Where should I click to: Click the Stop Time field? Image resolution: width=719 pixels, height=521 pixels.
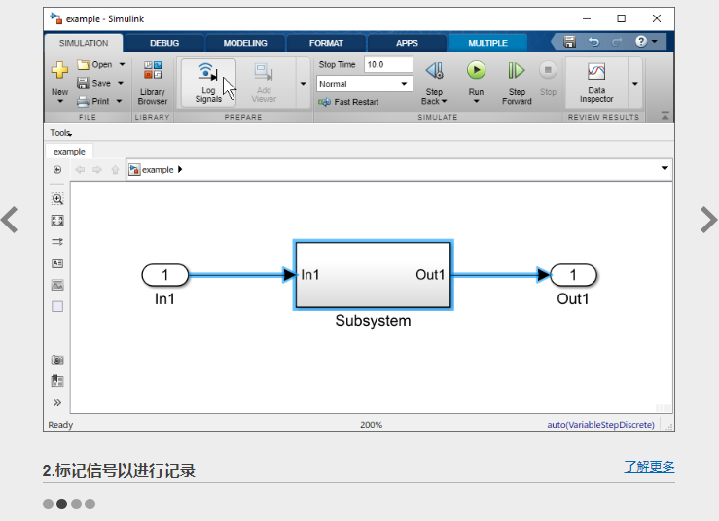(x=388, y=64)
